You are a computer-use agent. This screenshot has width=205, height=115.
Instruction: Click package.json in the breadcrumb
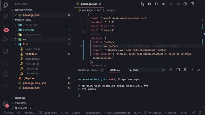click(x=90, y=10)
